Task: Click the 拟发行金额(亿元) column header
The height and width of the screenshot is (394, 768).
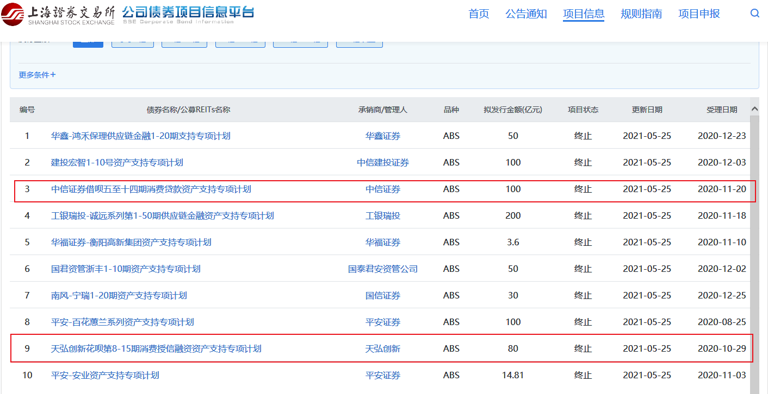Action: 513,110
